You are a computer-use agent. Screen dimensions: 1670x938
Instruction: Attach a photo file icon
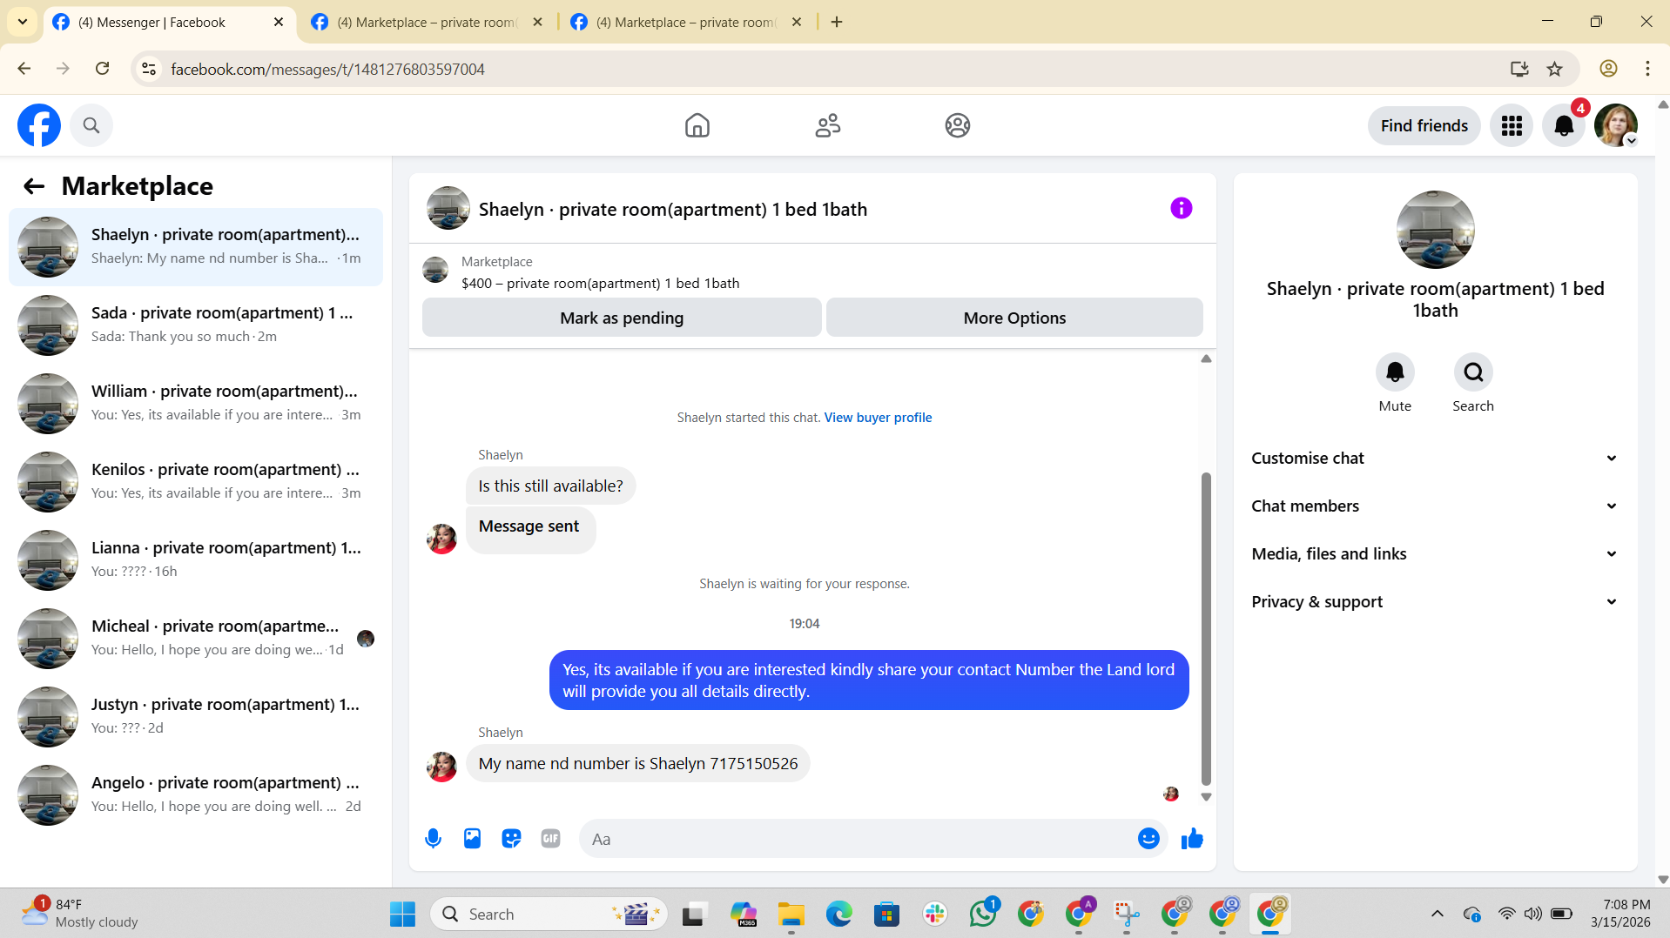click(x=472, y=839)
